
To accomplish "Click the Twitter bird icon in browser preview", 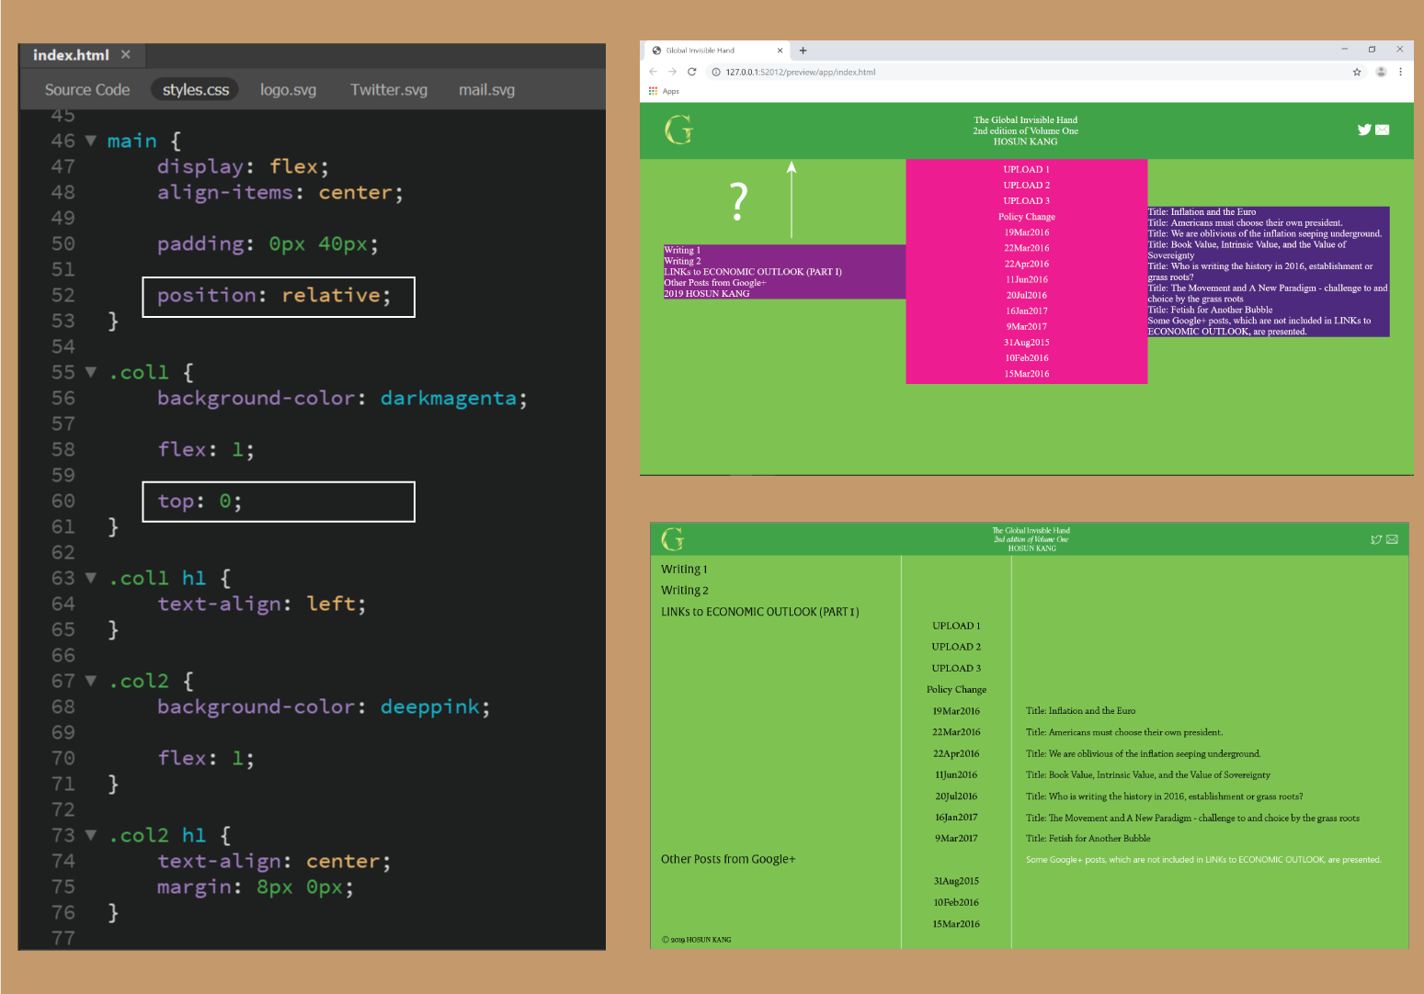I will point(1364,130).
